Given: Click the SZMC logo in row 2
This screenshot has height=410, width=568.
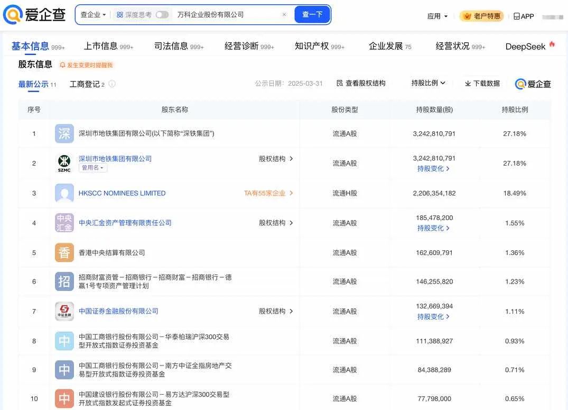Looking at the screenshot, I should point(64,163).
